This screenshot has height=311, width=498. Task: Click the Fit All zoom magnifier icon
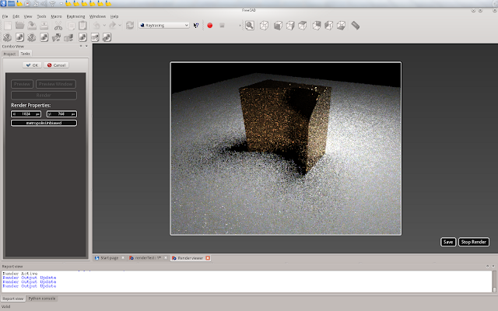point(250,26)
